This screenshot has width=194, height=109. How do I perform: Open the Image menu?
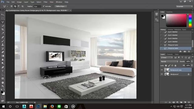19,2
